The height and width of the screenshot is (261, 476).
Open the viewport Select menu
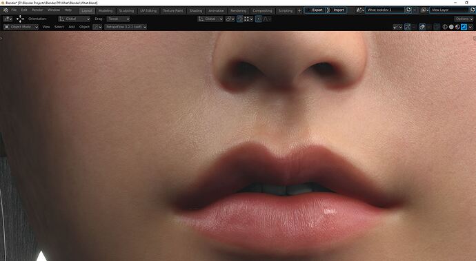59,27
